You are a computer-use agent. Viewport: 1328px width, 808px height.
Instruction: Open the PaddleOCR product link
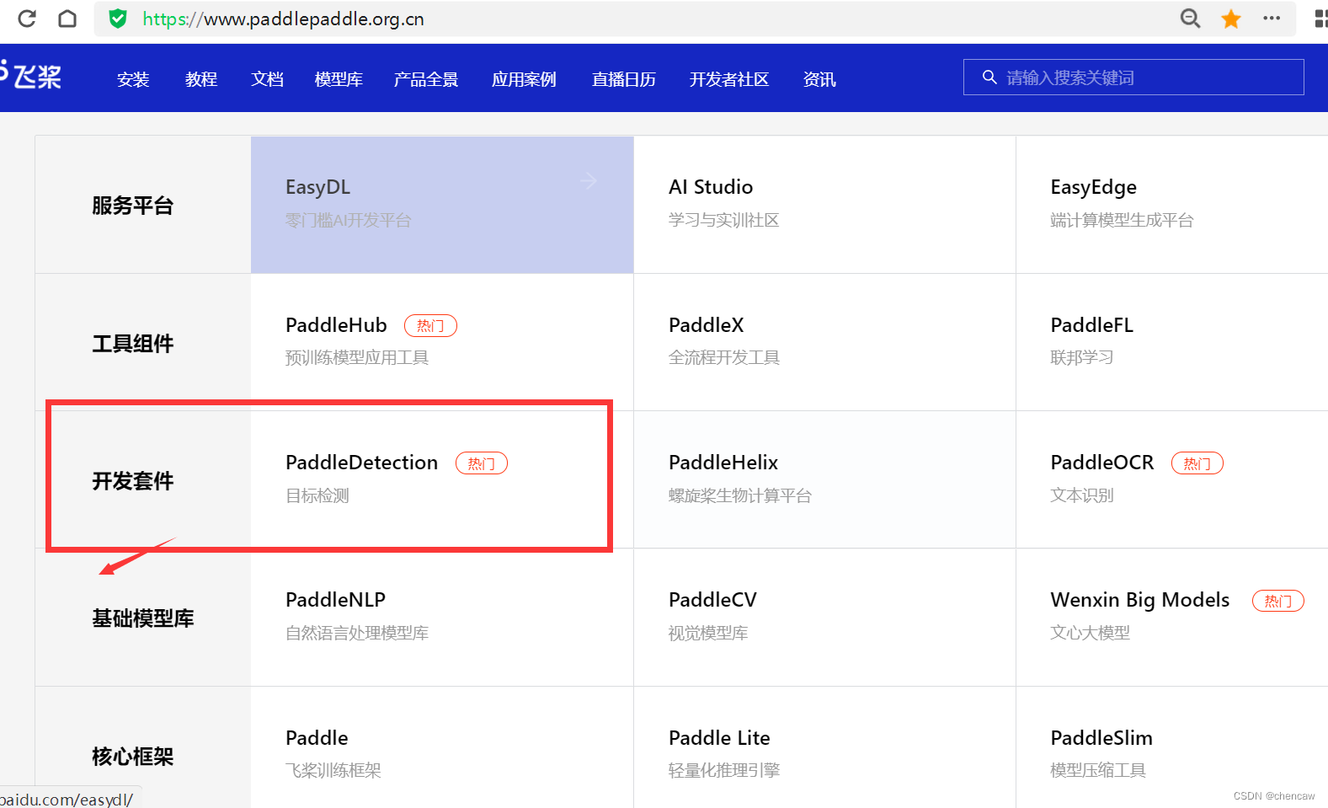pyautogui.click(x=1101, y=463)
